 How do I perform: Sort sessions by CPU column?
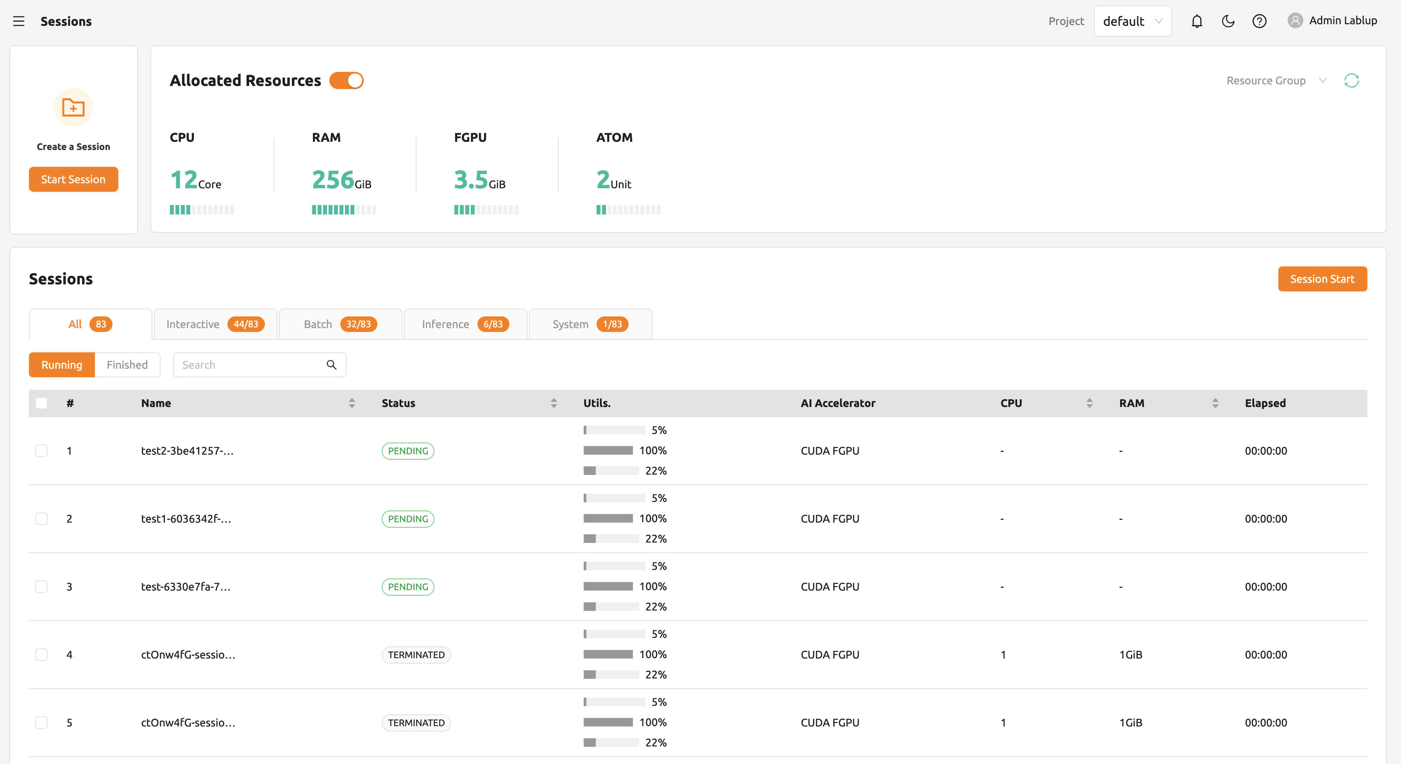tap(1089, 403)
